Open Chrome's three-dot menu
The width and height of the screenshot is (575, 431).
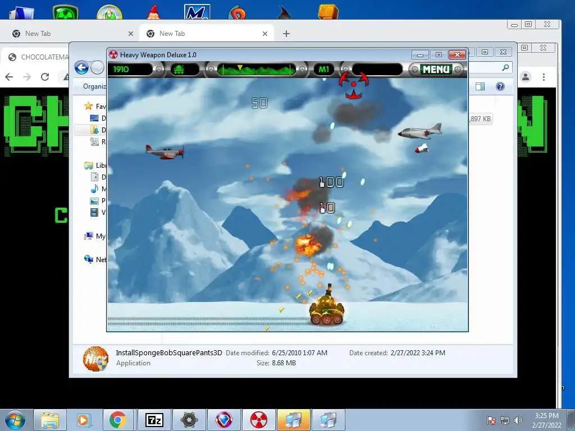544,77
